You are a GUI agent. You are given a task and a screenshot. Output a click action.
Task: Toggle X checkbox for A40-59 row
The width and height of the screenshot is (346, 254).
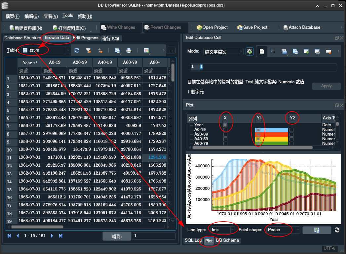tap(225, 139)
